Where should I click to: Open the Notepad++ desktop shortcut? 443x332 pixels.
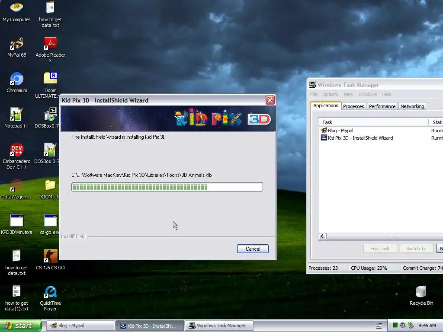pyautogui.click(x=17, y=118)
